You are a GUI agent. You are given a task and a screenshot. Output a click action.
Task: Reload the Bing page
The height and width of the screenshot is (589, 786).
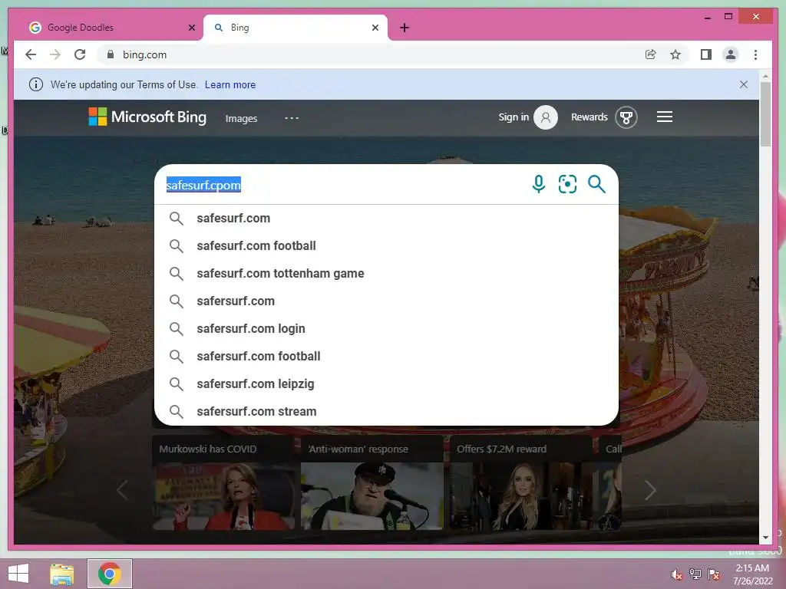[x=80, y=54]
